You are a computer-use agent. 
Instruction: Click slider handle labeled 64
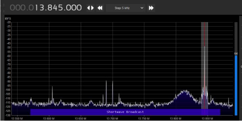pyautogui.click(x=236, y=53)
